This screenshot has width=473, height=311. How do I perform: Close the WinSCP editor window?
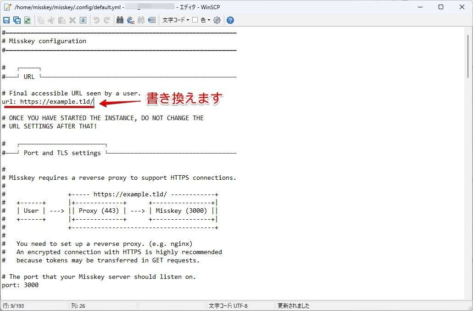[462, 7]
